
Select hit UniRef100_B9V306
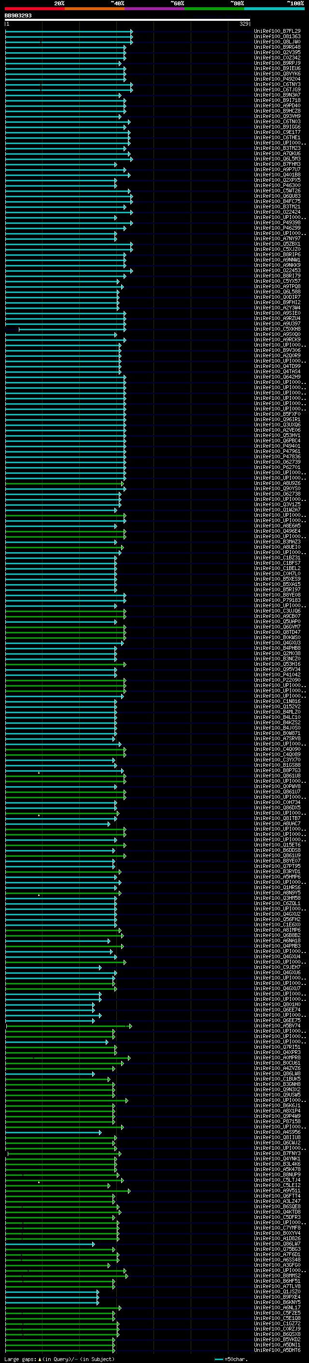[x=277, y=350]
